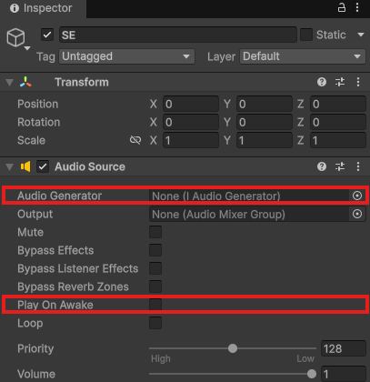The height and width of the screenshot is (382, 370).
Task: Click the Position Y field
Action: tap(265, 104)
